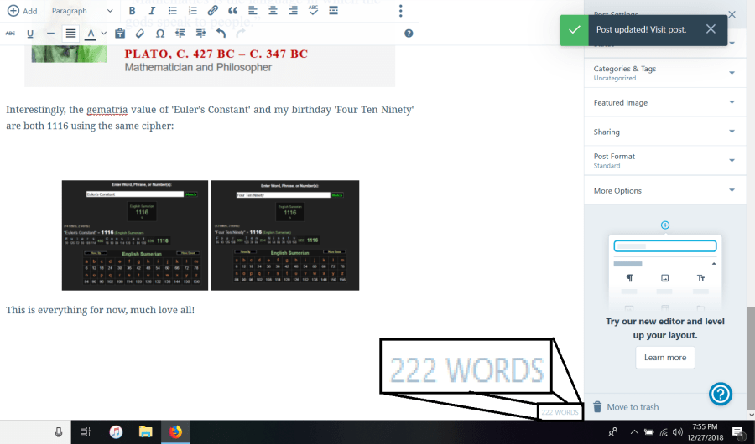
Task: Apply blockquote formatting
Action: (232, 11)
